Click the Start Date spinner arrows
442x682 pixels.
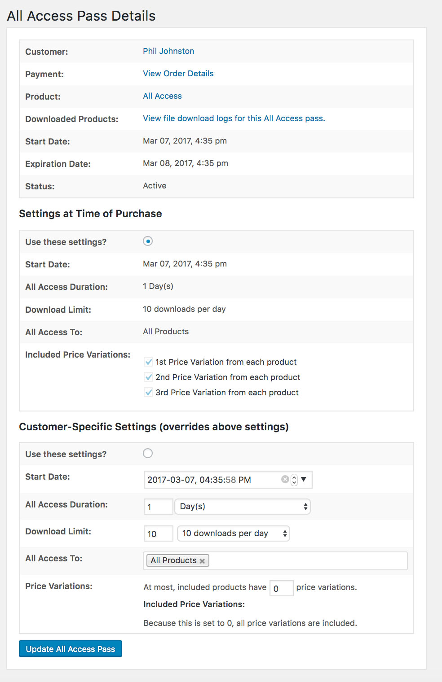[294, 480]
